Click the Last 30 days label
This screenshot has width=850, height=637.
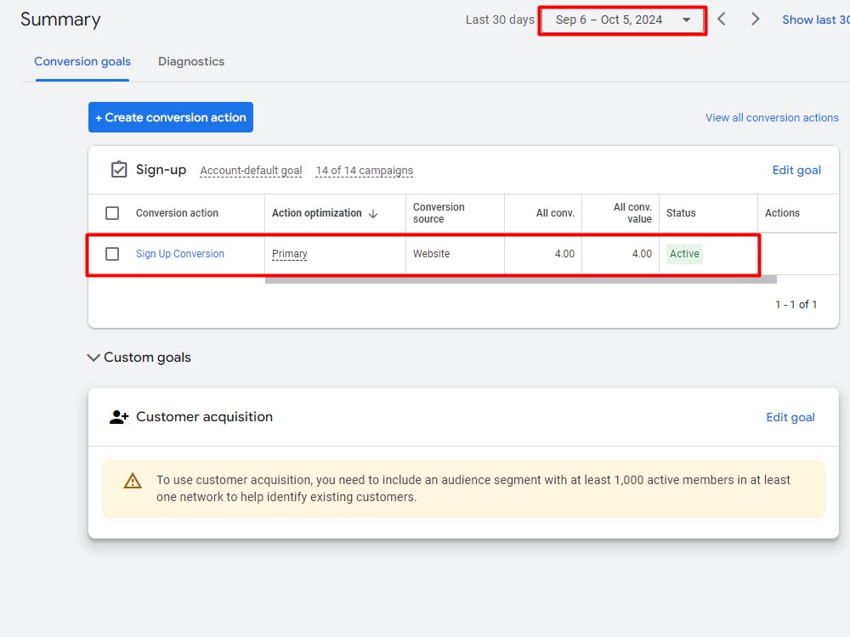click(500, 20)
